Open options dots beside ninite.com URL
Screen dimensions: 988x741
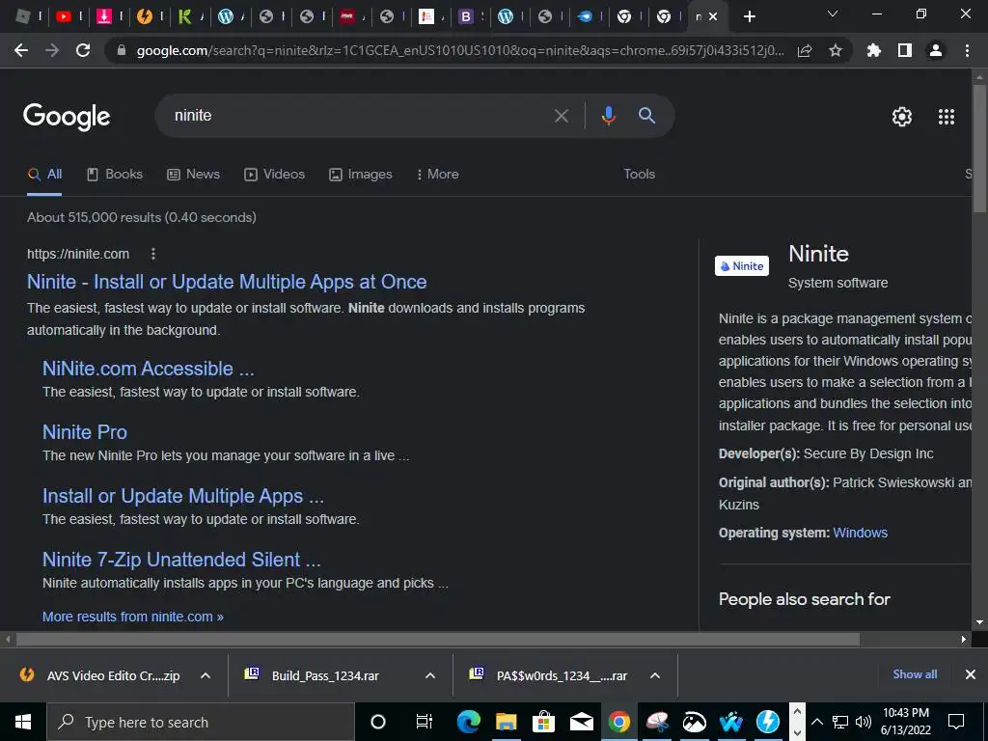coord(153,254)
